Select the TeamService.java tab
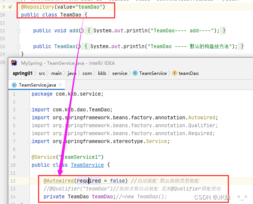This screenshot has width=253, height=204. click(37, 85)
